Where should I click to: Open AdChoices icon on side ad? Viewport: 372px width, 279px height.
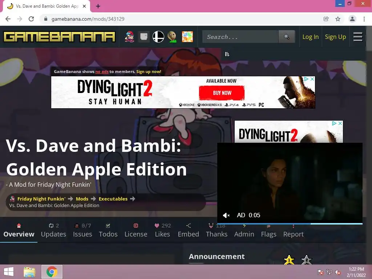334,124
